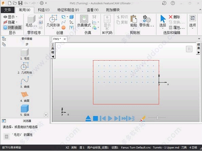Click the eraser clear simulation icon
202x151 pixels.
[x=143, y=118]
